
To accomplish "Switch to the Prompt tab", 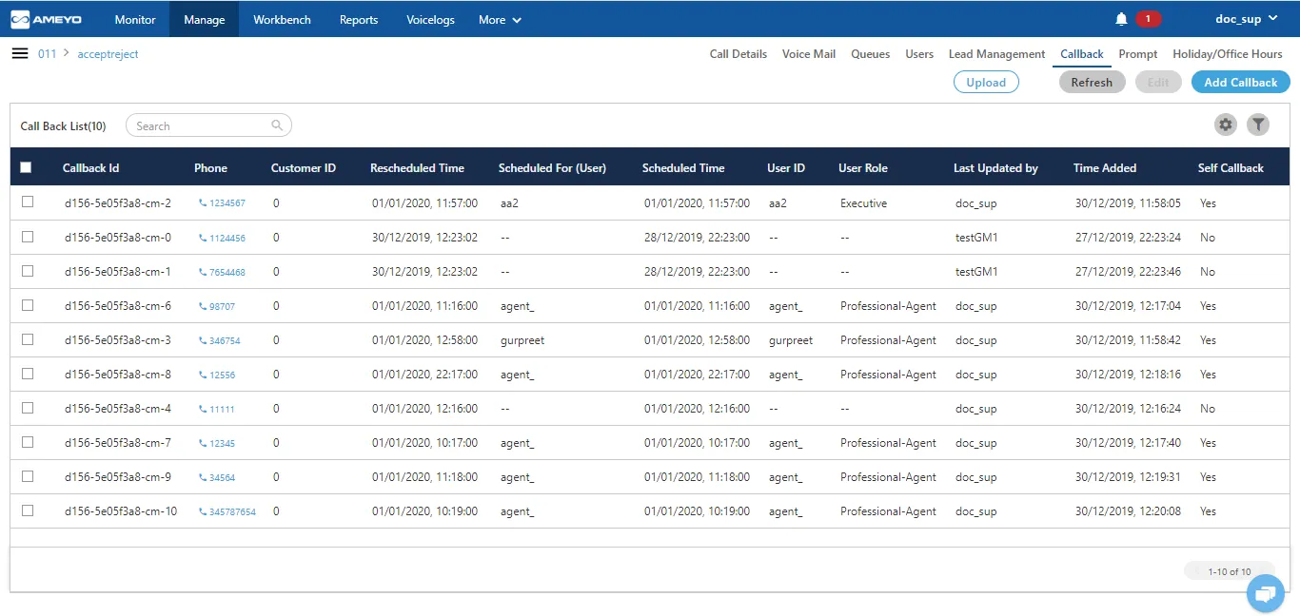I will point(1138,54).
